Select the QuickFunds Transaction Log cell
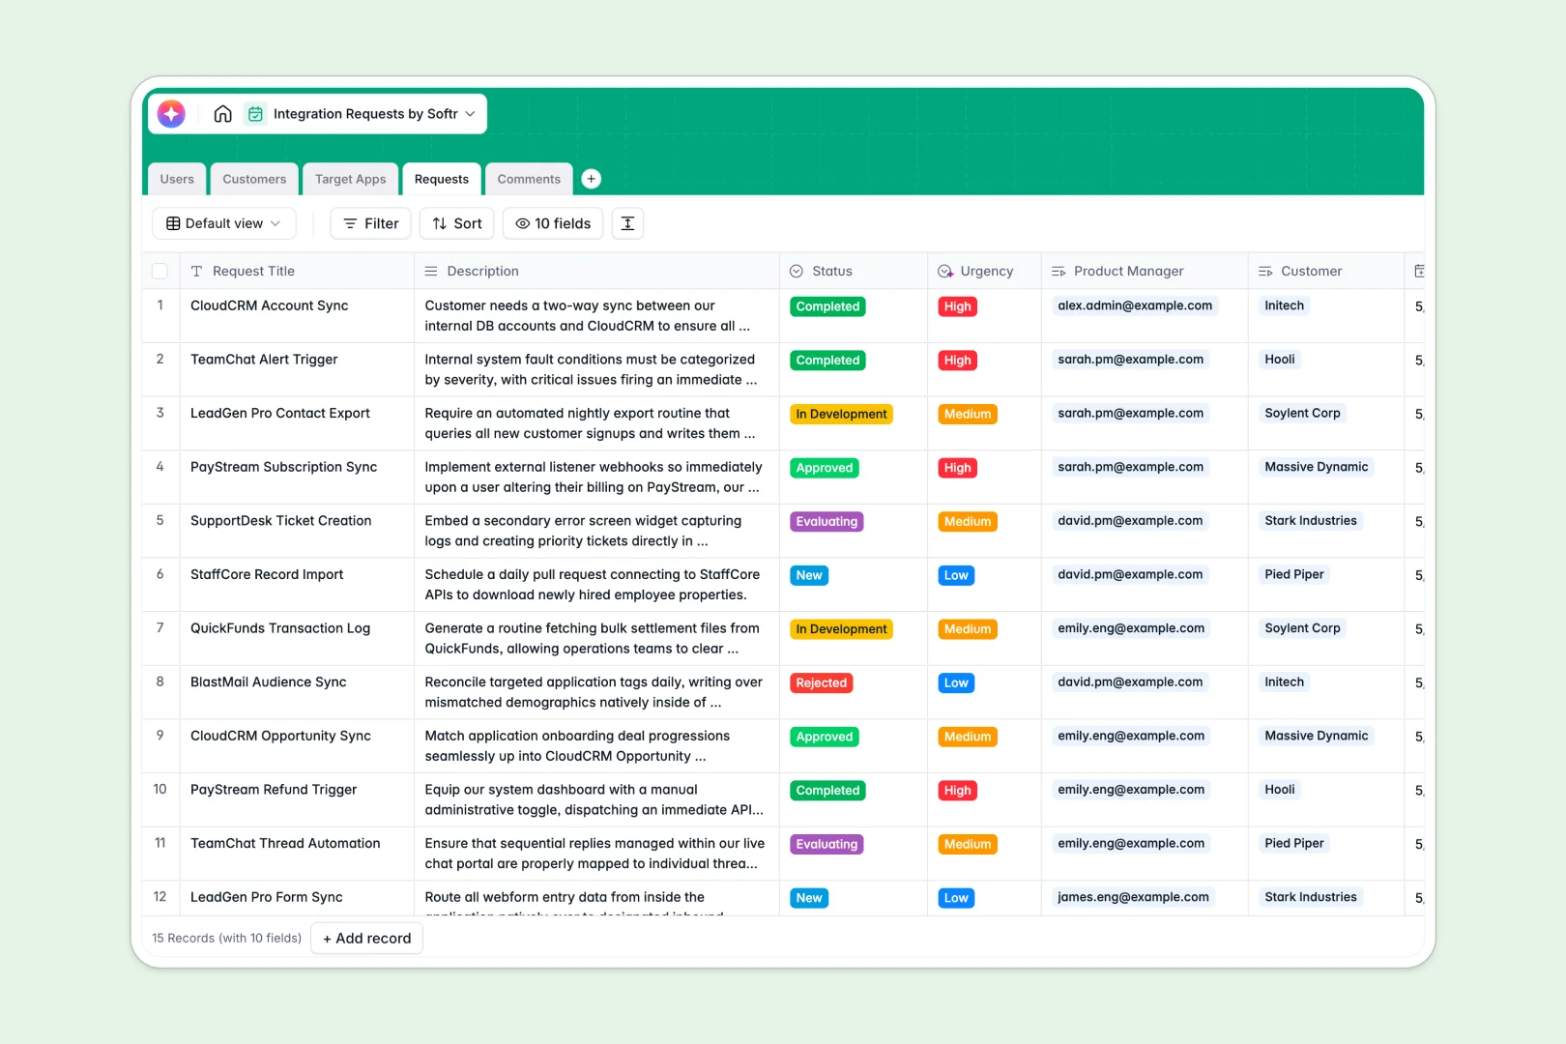Image resolution: width=1566 pixels, height=1044 pixels. [x=297, y=638]
